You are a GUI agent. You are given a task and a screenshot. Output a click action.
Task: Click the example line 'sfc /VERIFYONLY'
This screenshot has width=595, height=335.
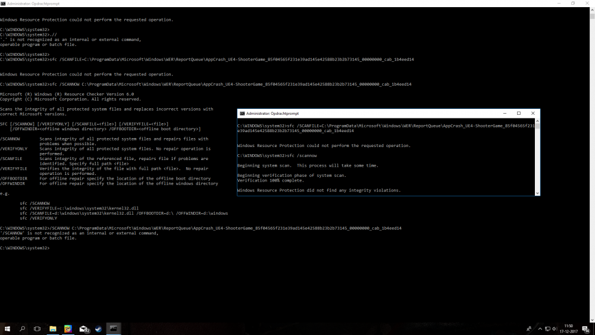click(38, 218)
